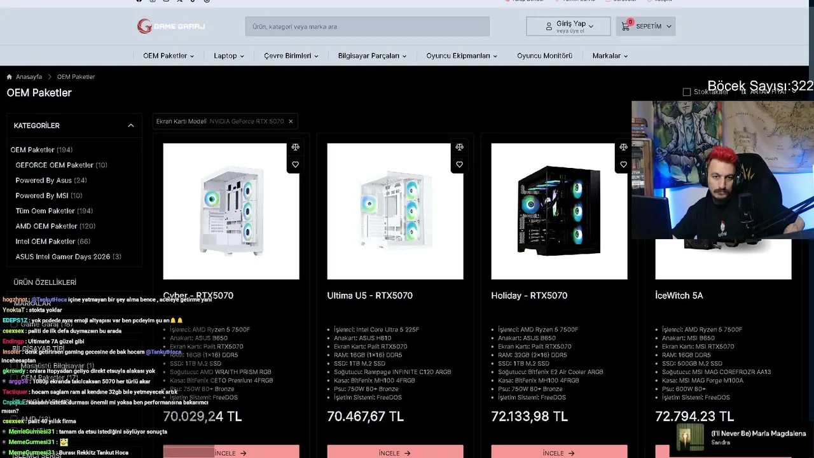Open Ultima U5 - RTX5070 product title

tap(369, 296)
